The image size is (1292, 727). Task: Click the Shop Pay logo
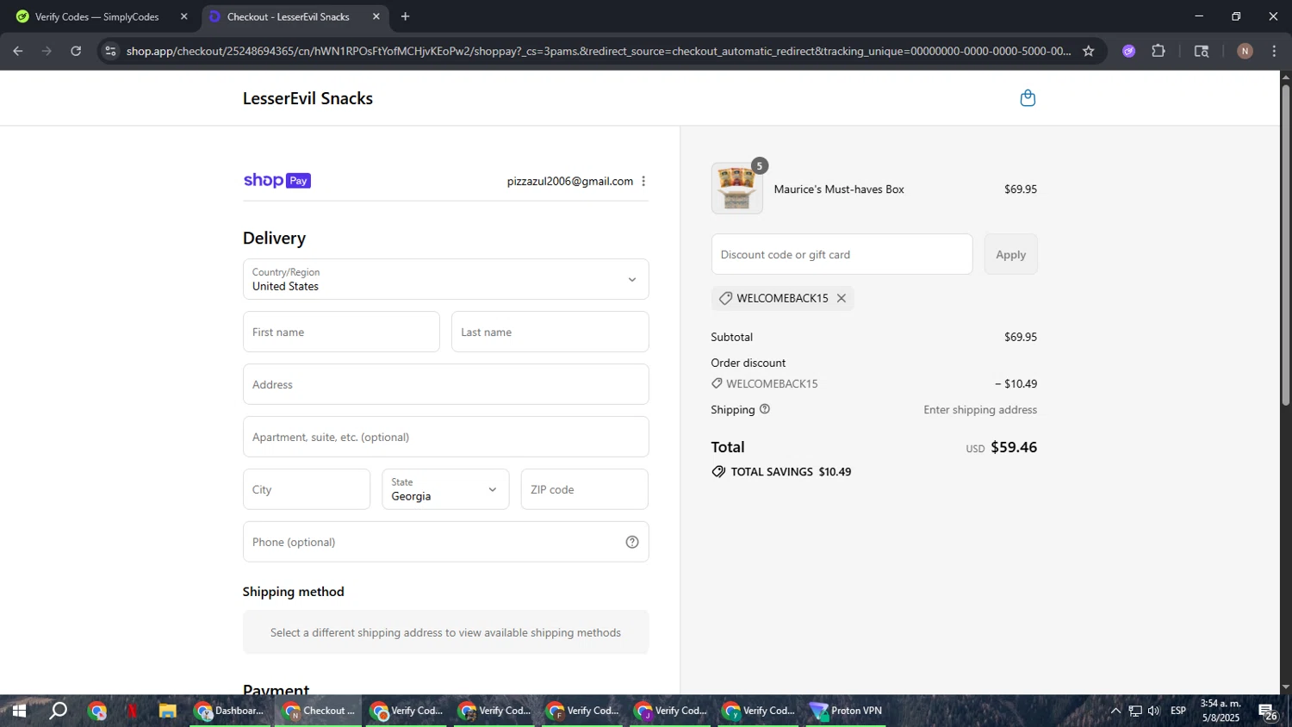[x=276, y=180]
